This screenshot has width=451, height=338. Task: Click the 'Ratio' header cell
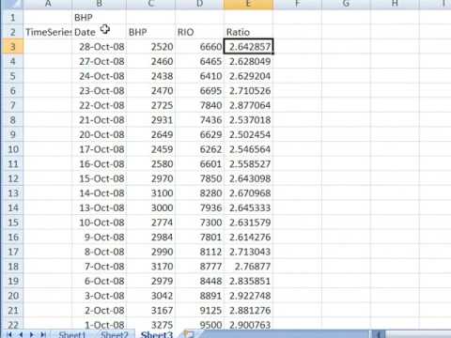tap(248, 32)
